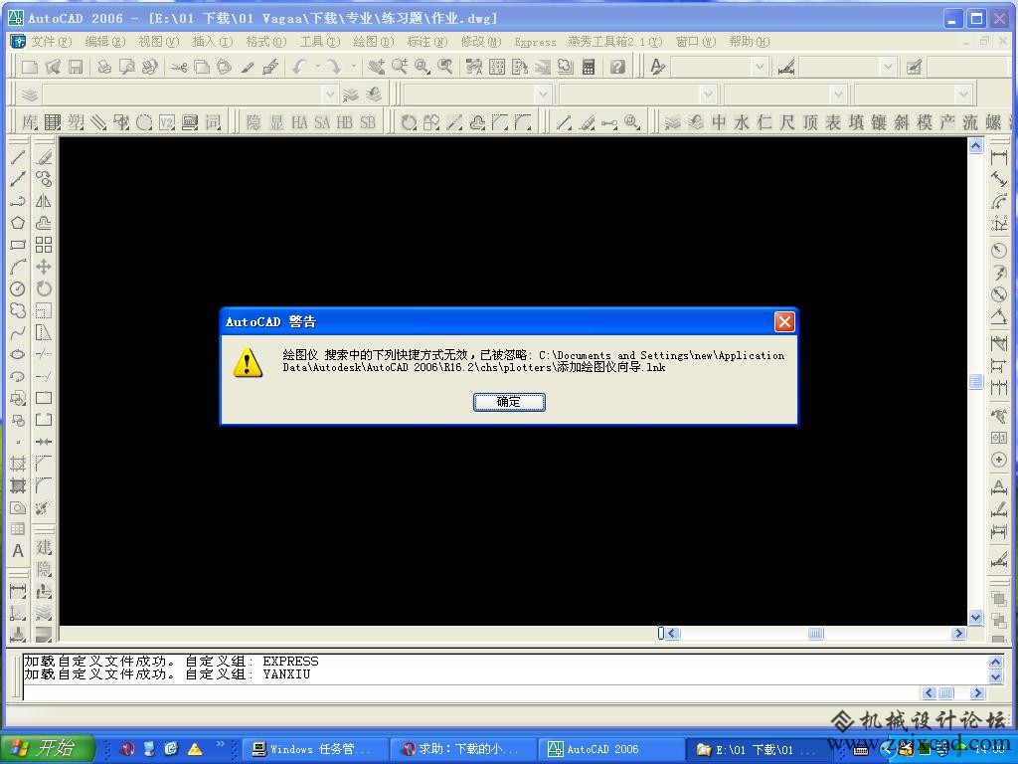Click the Help question mark icon
The width and height of the screenshot is (1018, 764).
coord(617,67)
